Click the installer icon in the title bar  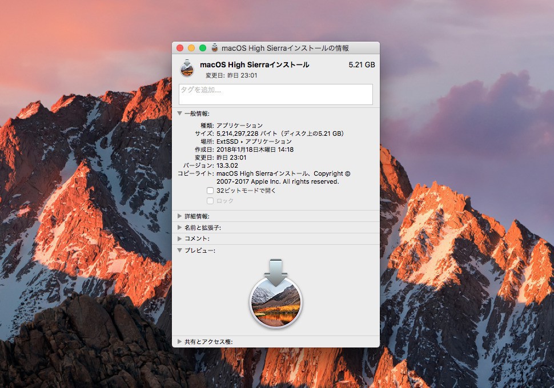tap(215, 48)
